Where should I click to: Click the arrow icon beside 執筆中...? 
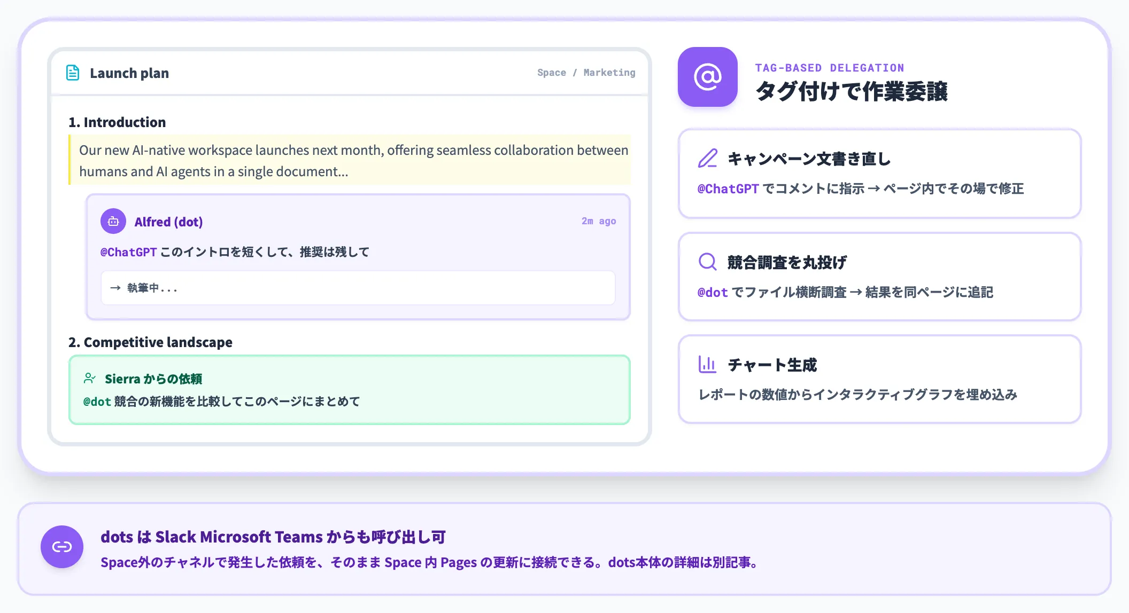pos(115,288)
